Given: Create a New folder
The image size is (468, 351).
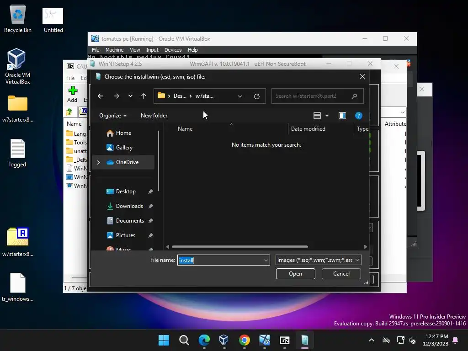Looking at the screenshot, I should [154, 116].
